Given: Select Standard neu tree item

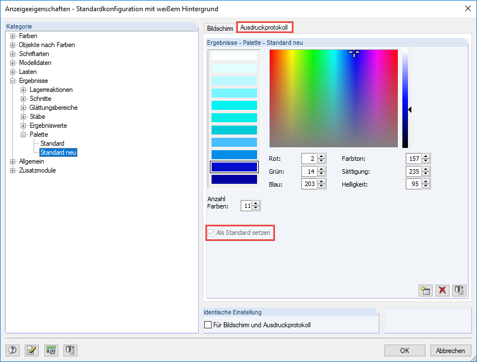Looking at the screenshot, I should (x=58, y=152).
